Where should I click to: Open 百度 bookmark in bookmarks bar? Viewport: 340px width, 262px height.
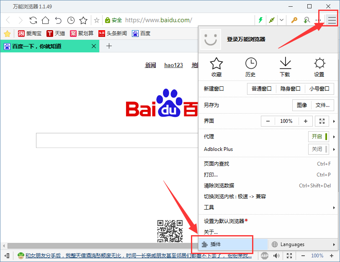click(141, 34)
